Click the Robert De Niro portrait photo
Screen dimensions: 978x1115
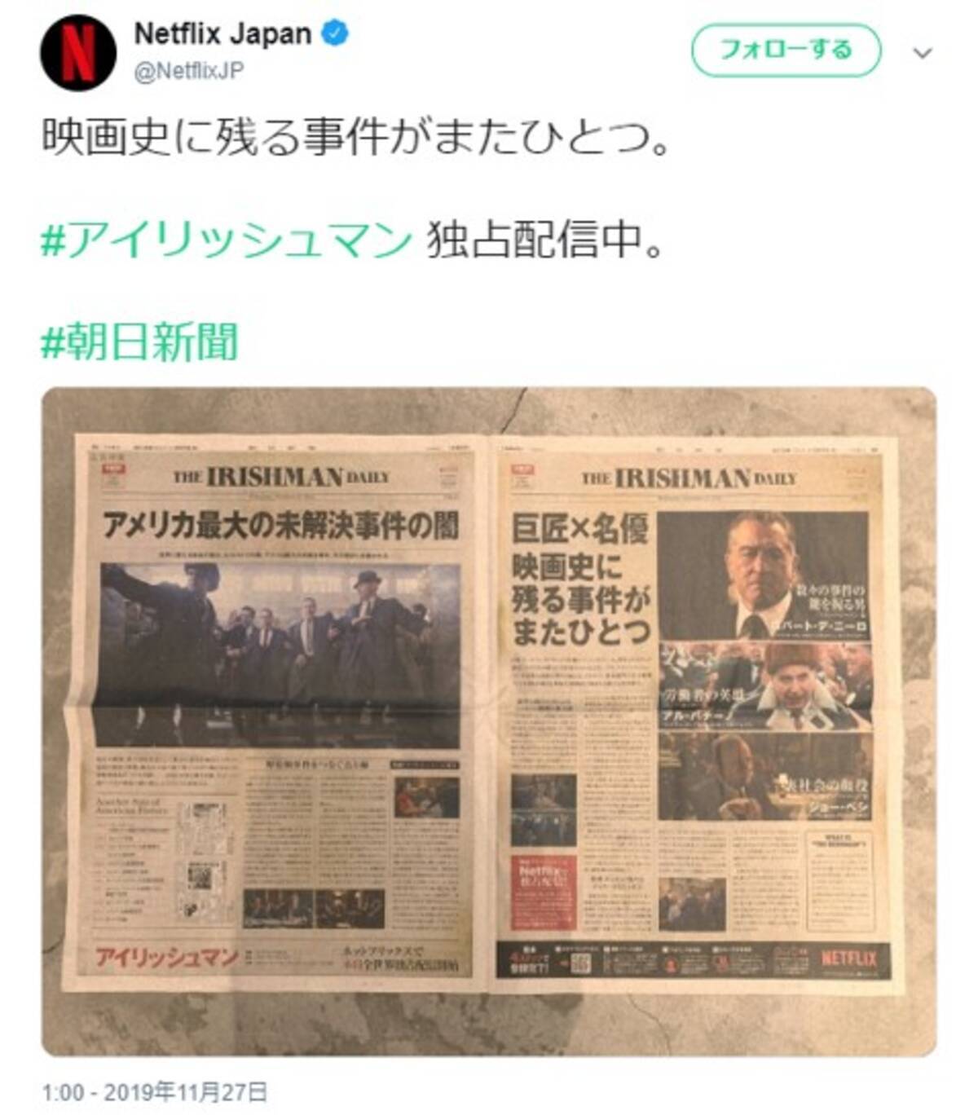click(763, 575)
